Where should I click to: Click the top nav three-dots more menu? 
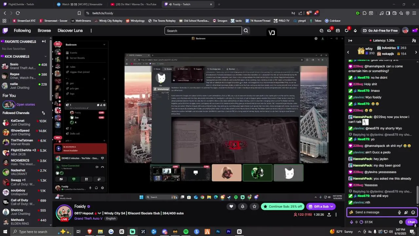tap(91, 30)
